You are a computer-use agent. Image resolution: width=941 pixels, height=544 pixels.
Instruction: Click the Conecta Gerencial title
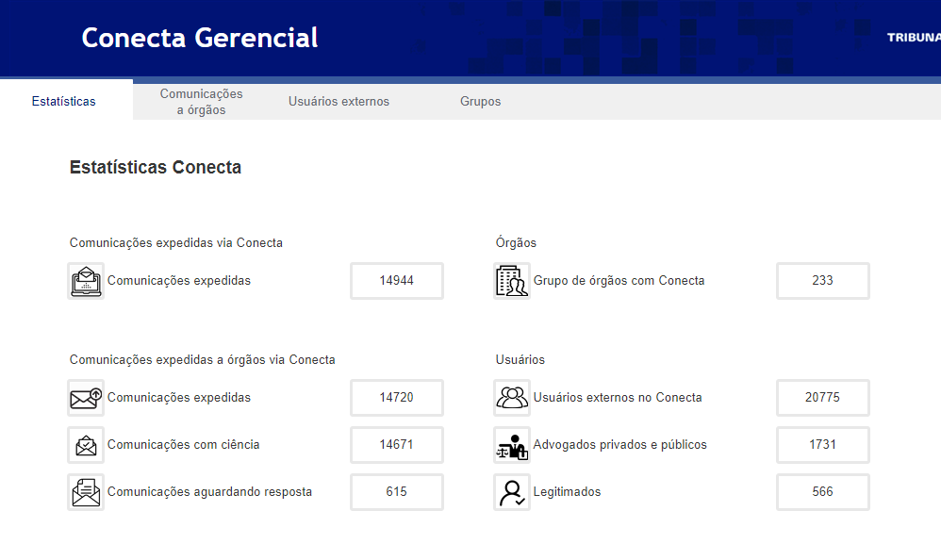point(200,38)
